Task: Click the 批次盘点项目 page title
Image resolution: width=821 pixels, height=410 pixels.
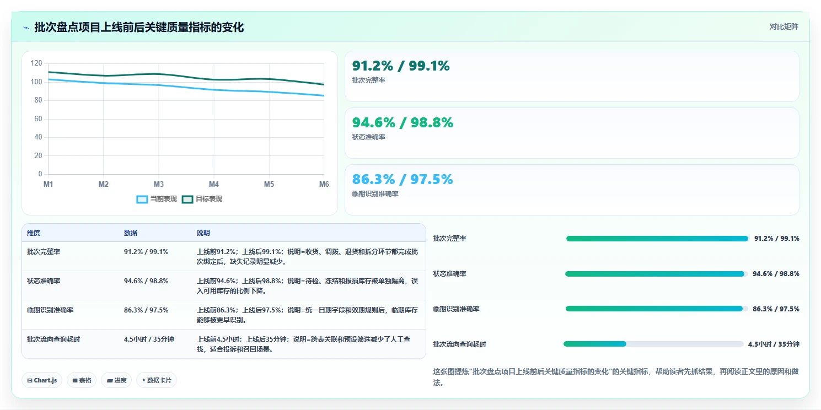Action: coord(139,28)
